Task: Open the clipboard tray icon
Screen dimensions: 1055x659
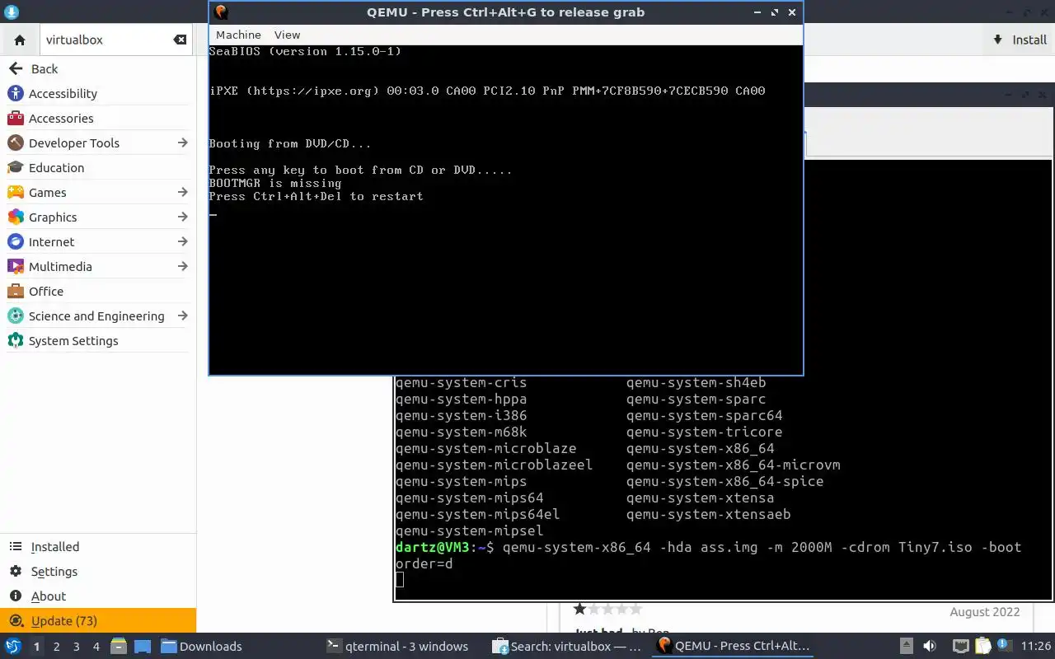Action: (x=982, y=646)
